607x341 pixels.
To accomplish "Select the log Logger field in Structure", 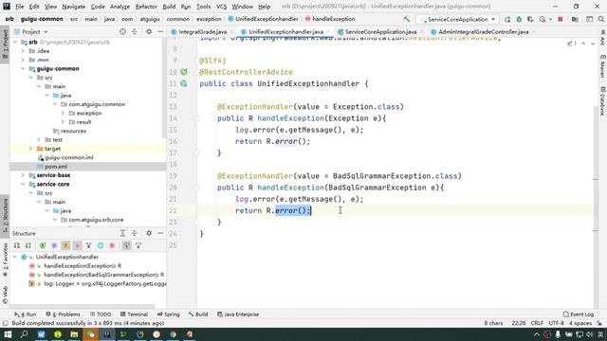I will 104,283.
